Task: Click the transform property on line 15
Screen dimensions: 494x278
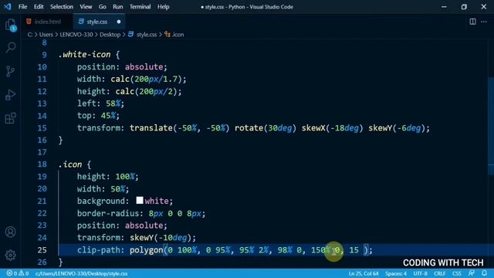Action: (x=99, y=128)
